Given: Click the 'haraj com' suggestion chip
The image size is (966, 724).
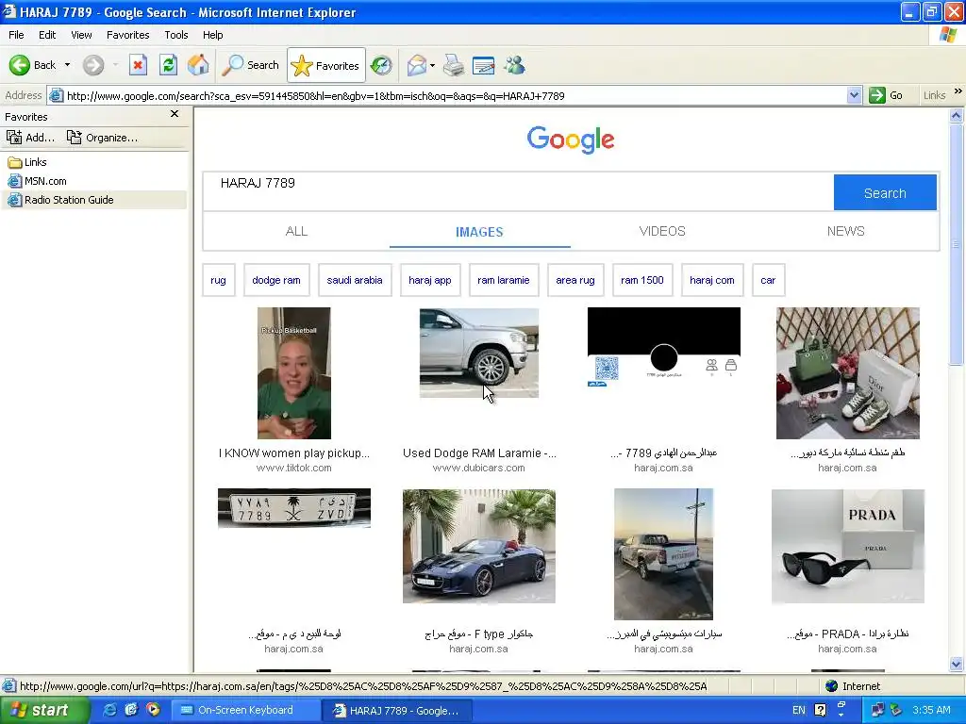Looking at the screenshot, I should 712,280.
